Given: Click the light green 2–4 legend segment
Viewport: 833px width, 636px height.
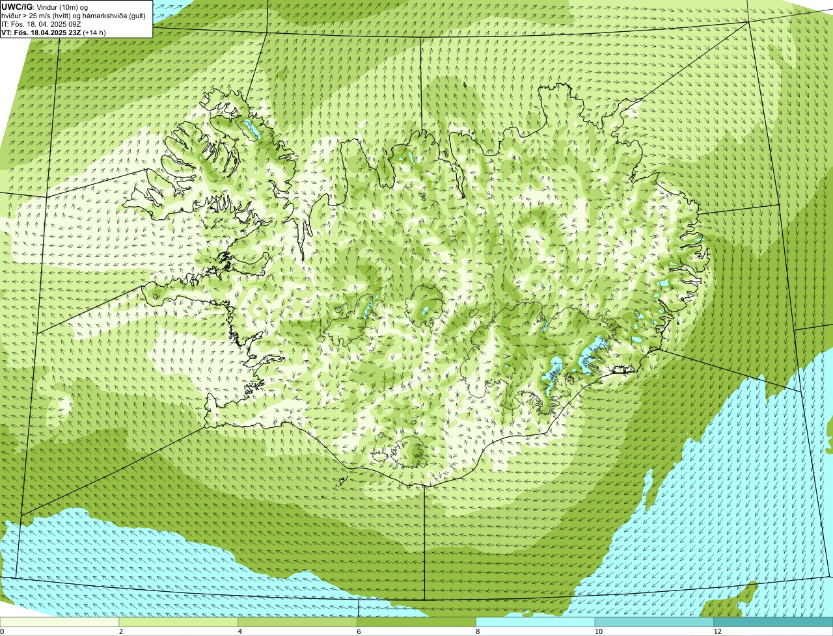Looking at the screenshot, I should coord(179,622).
